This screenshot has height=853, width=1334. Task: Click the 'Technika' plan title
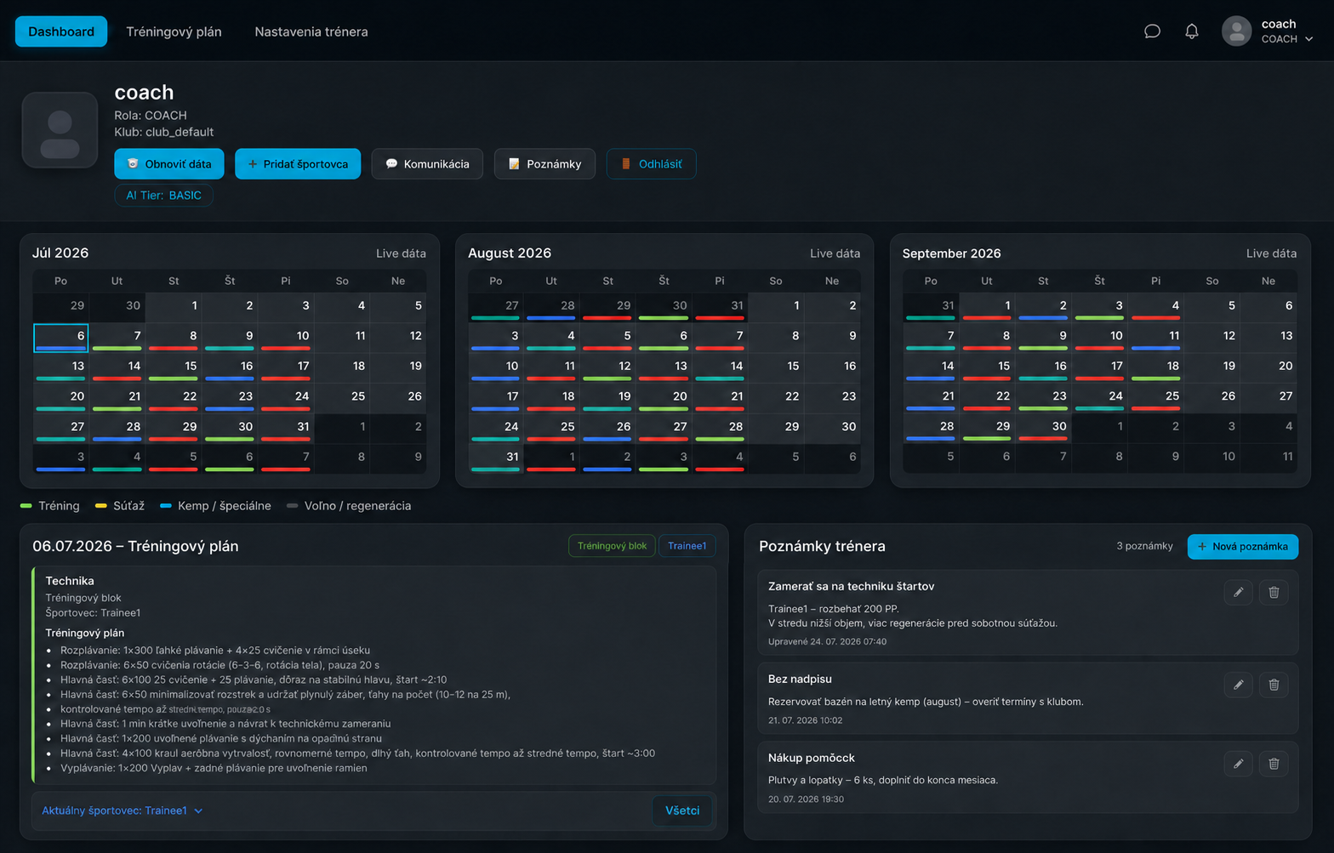pos(70,581)
